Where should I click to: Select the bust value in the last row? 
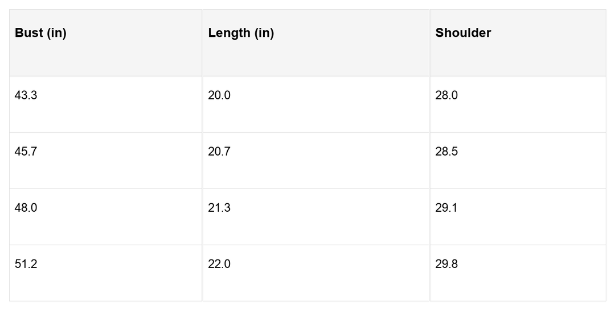pos(26,264)
